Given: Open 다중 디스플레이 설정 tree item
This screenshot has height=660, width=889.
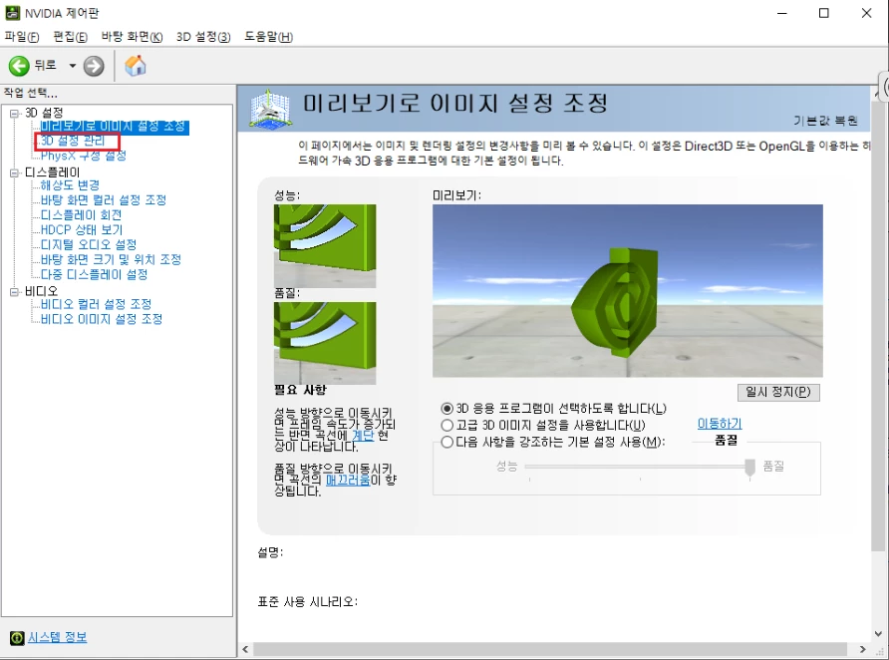Looking at the screenshot, I should tap(94, 274).
